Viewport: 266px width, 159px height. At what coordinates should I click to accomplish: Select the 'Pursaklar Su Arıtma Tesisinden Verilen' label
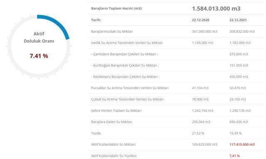(130, 88)
